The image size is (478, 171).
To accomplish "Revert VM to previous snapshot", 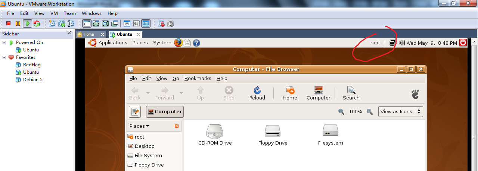I will click(62, 23).
